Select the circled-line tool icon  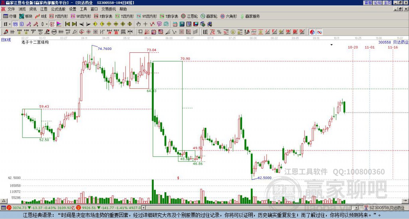click(x=54, y=32)
